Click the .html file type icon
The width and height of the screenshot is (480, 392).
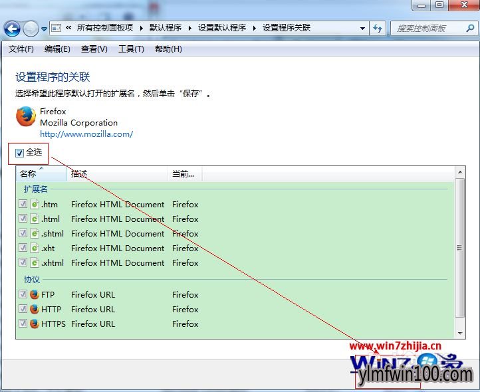tap(35, 219)
